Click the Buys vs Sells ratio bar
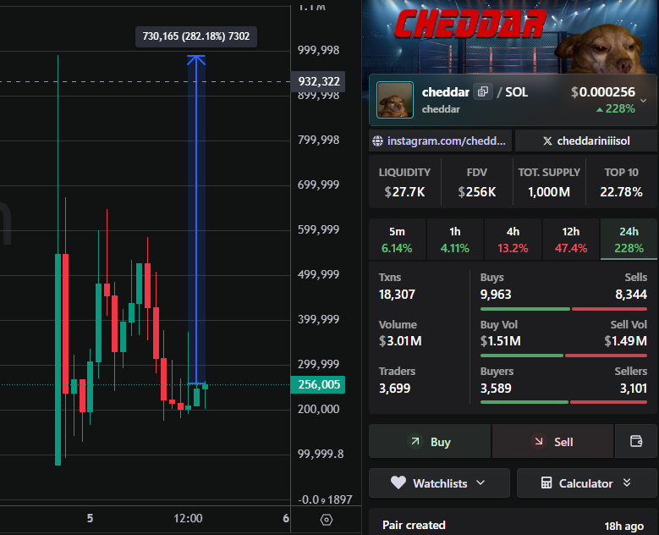 563,309
